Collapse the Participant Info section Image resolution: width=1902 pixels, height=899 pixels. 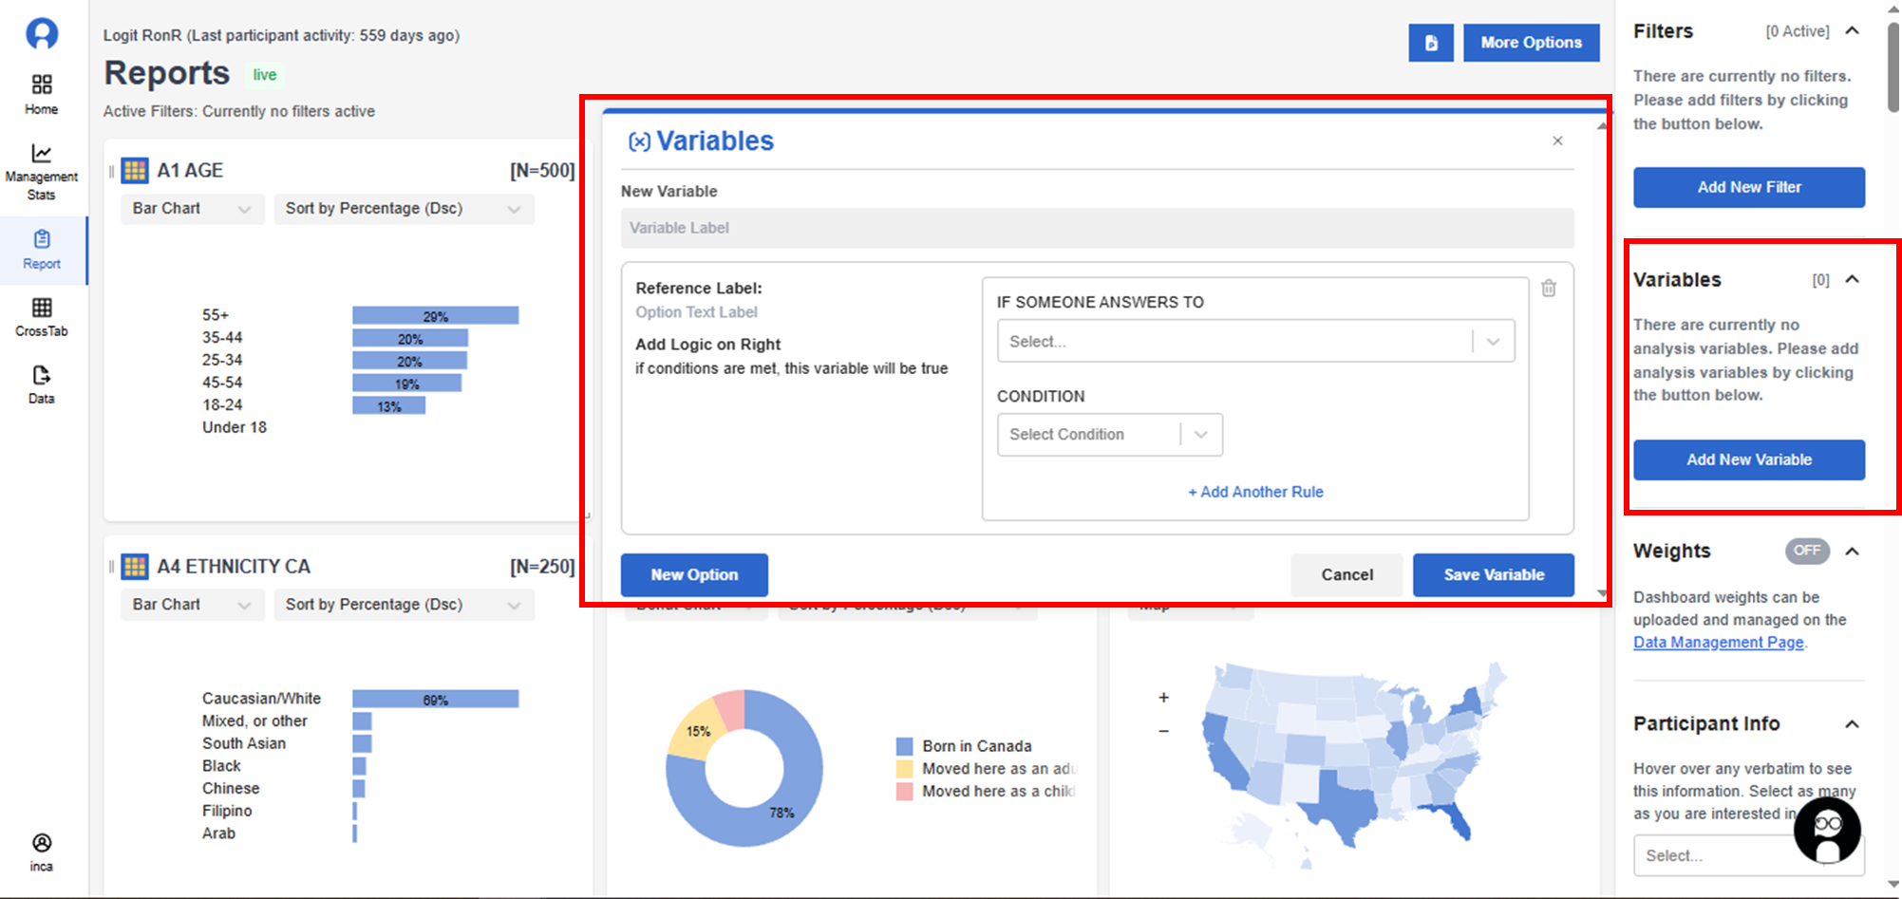tap(1852, 724)
